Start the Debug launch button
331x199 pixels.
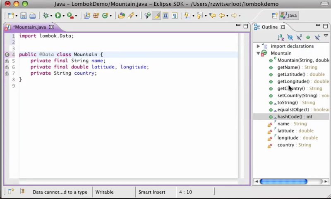(x=45, y=16)
